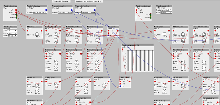220x105 pixels.
Task: Select the Loudness bei geringer Lautstärke comment
Action: click(89, 1)
